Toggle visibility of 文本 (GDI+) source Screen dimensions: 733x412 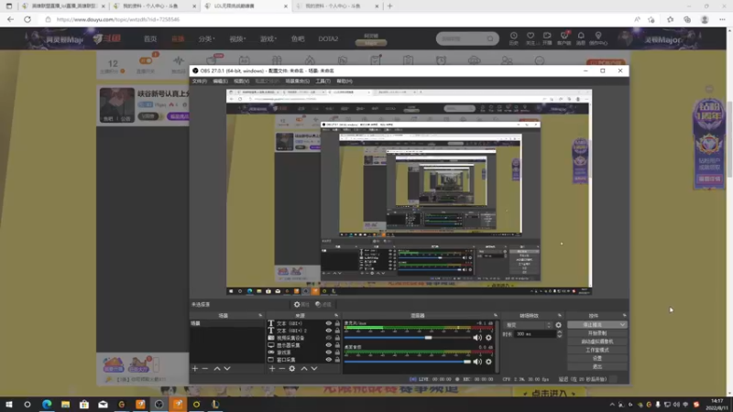coord(329,323)
